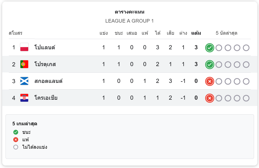Click Croatia's red loss X icon
This screenshot has width=259, height=168.
(x=210, y=98)
